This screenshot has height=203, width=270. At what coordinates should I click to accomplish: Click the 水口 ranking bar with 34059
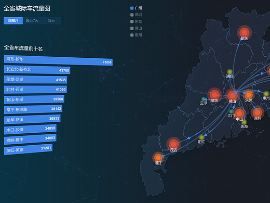(30, 130)
